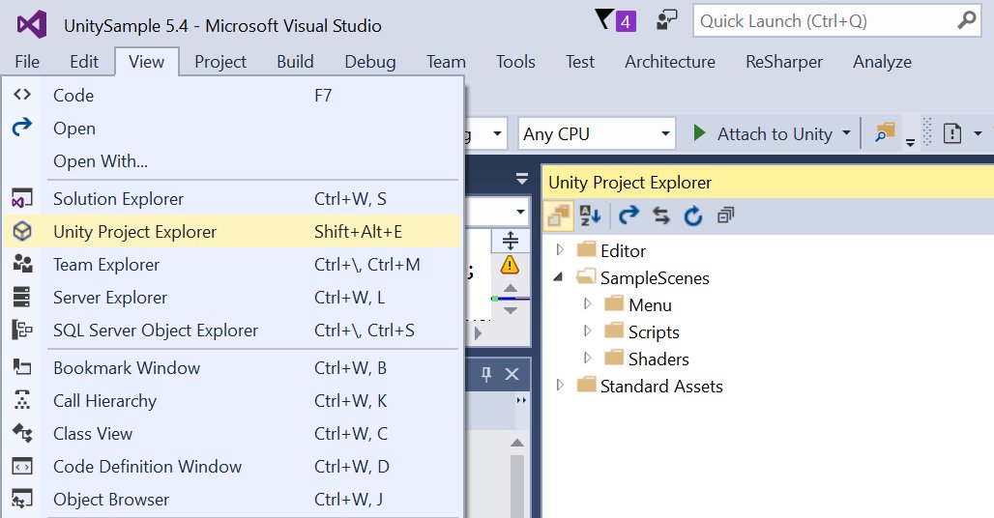Viewport: 994px width, 518px height.
Task: Click the blue curved arrow icon in explorer toolbar
Action: [x=629, y=216]
